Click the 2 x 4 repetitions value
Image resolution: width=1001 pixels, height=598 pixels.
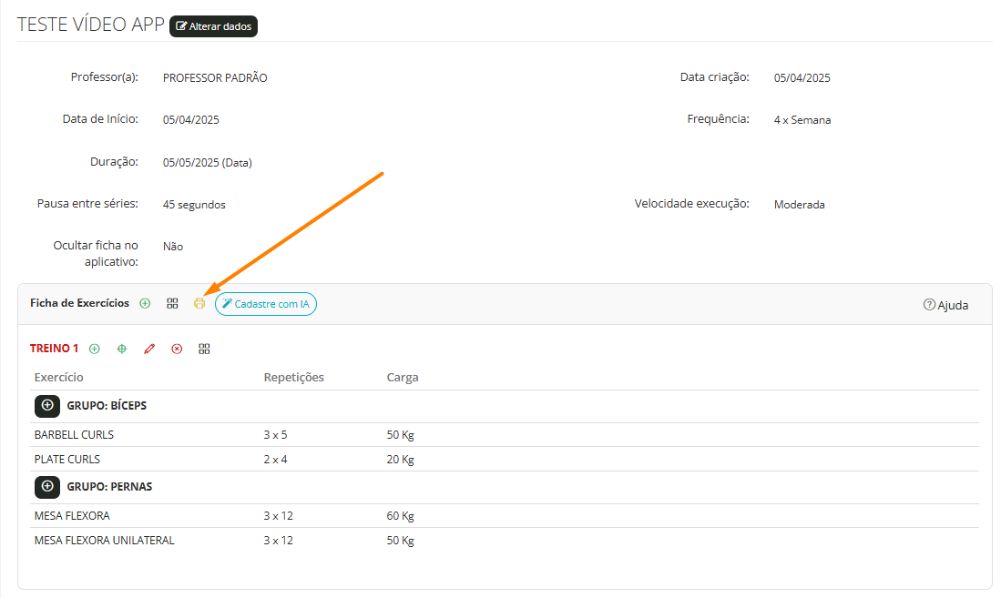[275, 459]
